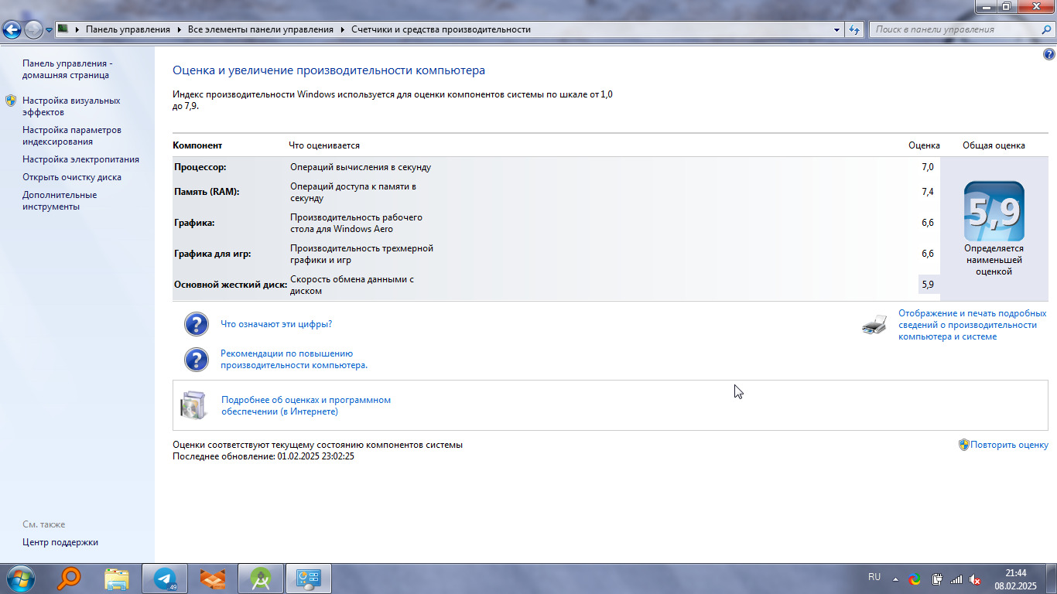The width and height of the screenshot is (1057, 594).
Task: Click 'Общая оценка' column header
Action: tap(994, 145)
